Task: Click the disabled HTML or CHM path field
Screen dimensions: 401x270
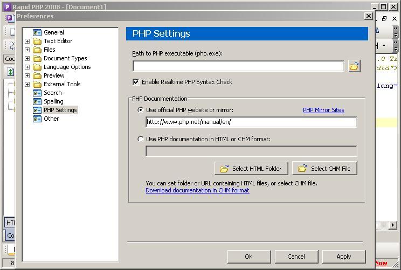Action: click(251, 151)
